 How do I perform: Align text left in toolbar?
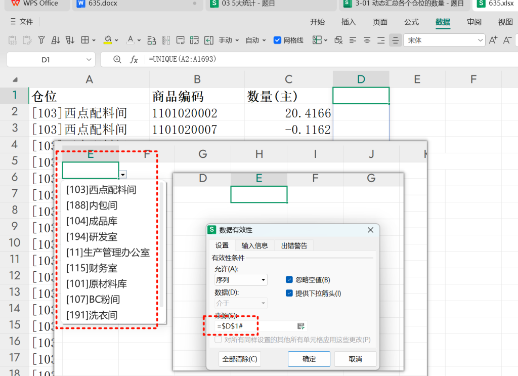click(353, 40)
